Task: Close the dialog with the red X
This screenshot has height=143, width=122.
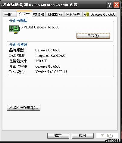Action: coord(116,5)
